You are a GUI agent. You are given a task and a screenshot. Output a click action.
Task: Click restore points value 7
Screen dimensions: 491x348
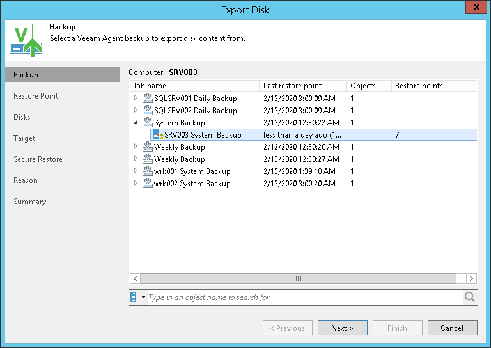(x=397, y=135)
